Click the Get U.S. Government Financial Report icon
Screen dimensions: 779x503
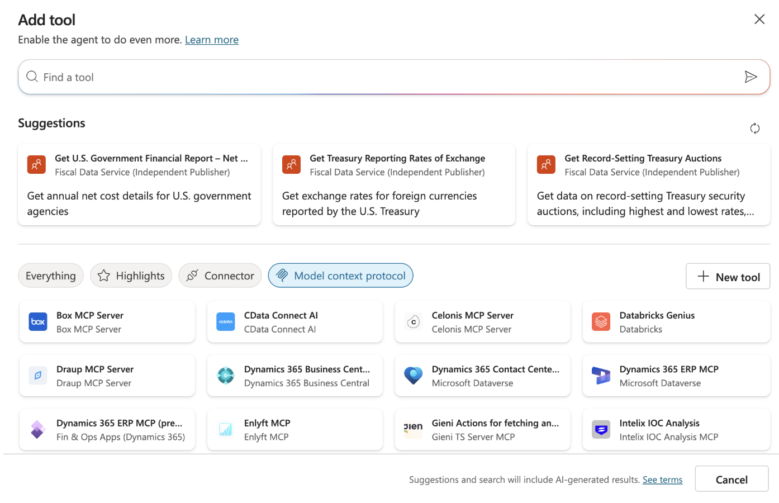point(36,165)
